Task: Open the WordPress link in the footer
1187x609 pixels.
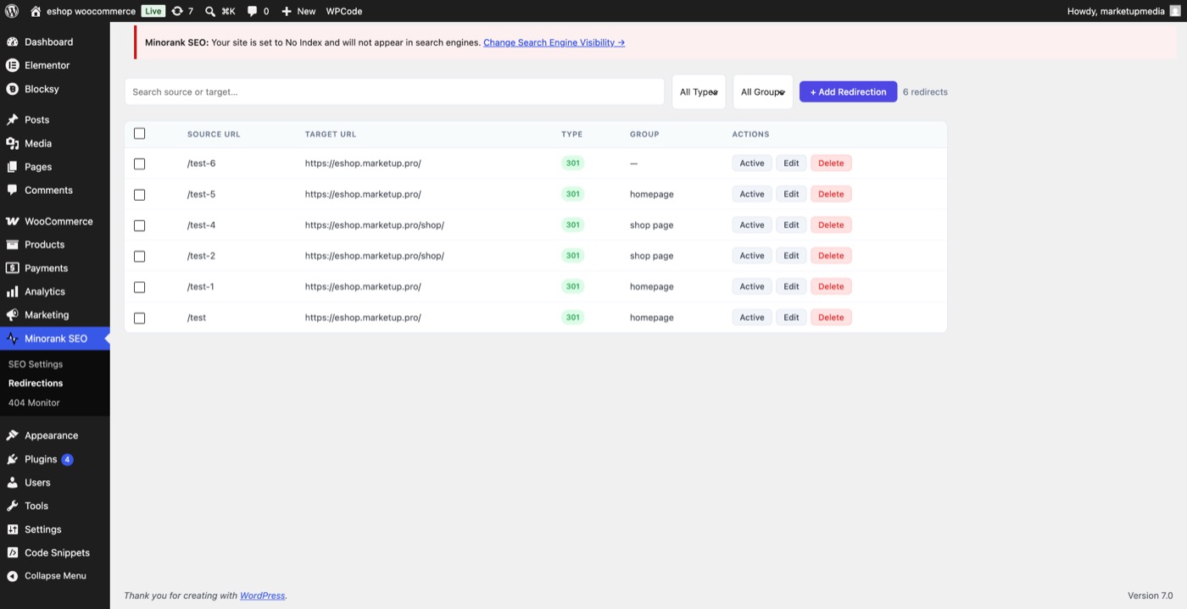Action: click(x=263, y=595)
